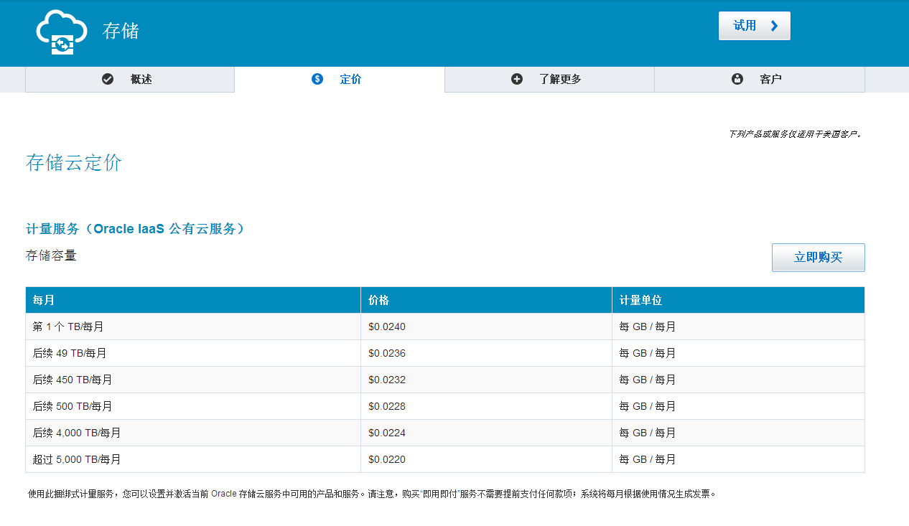Click the 后续 450 TB/每月 row label
Screen dimensions: 909x526
tap(73, 380)
